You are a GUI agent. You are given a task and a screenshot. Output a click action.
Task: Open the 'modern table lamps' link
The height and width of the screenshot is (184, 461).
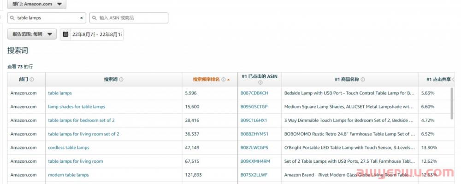[x=68, y=175]
